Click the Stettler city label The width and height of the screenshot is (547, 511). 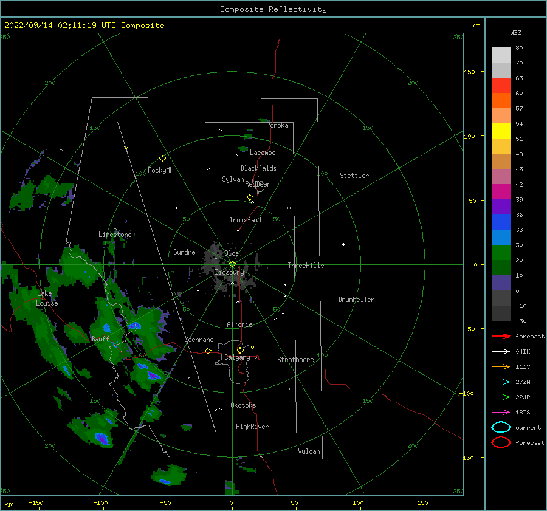coord(354,176)
